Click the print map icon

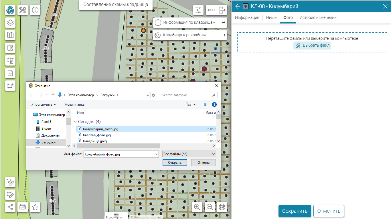point(23,207)
